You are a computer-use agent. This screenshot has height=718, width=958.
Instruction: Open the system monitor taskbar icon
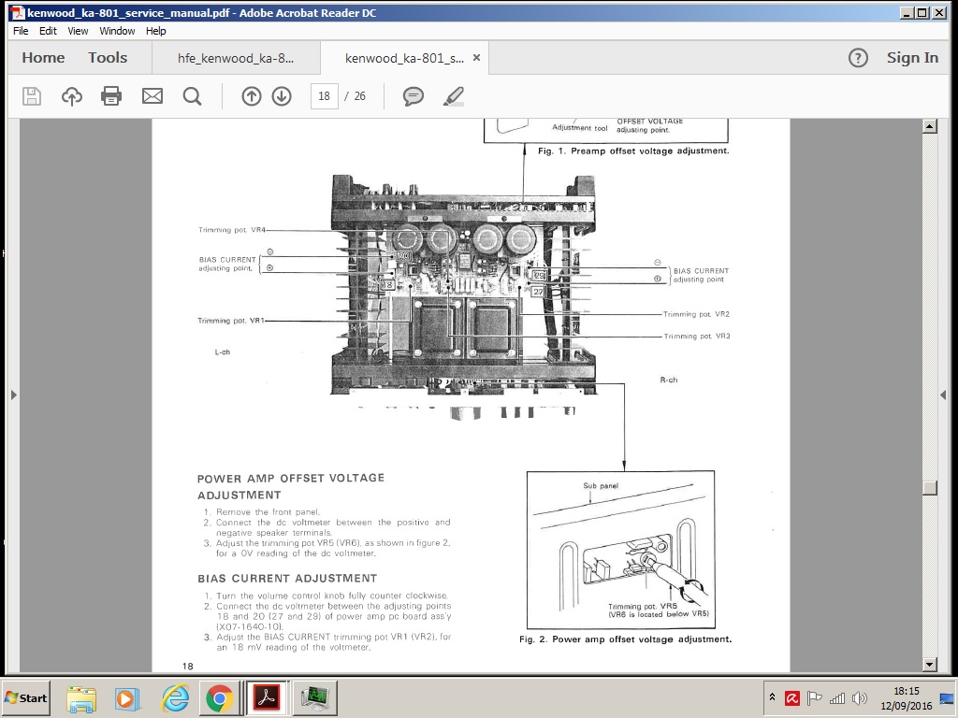(x=314, y=697)
